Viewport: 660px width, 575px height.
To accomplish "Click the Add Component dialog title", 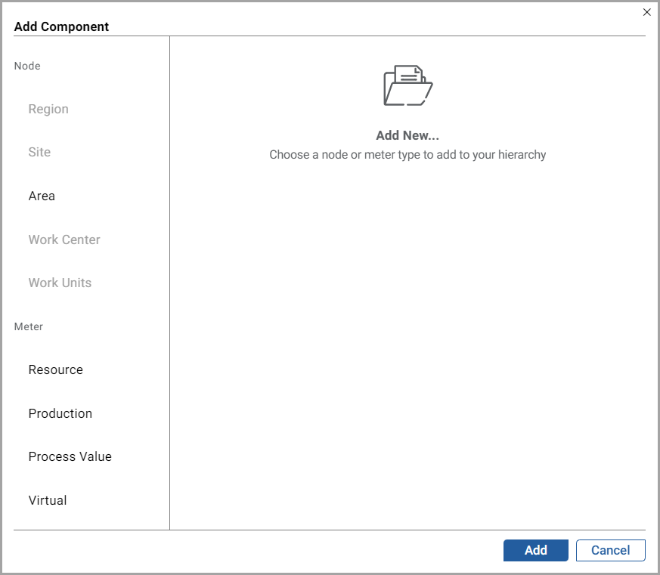I will pos(61,26).
